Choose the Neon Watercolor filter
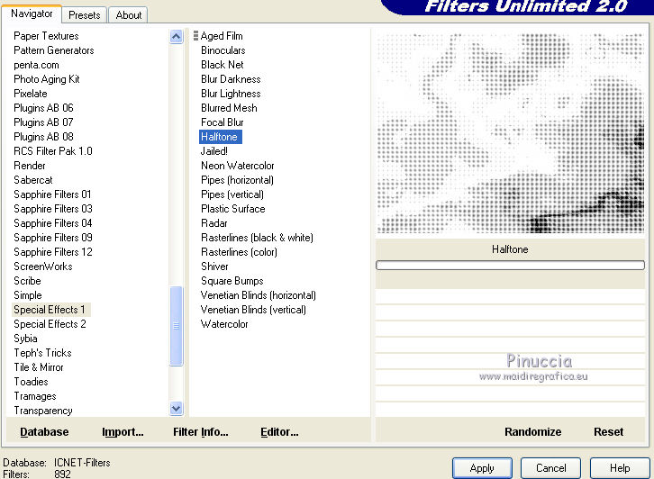This screenshot has width=654, height=479. 237,166
